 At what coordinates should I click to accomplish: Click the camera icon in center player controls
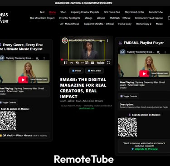[87, 63]
